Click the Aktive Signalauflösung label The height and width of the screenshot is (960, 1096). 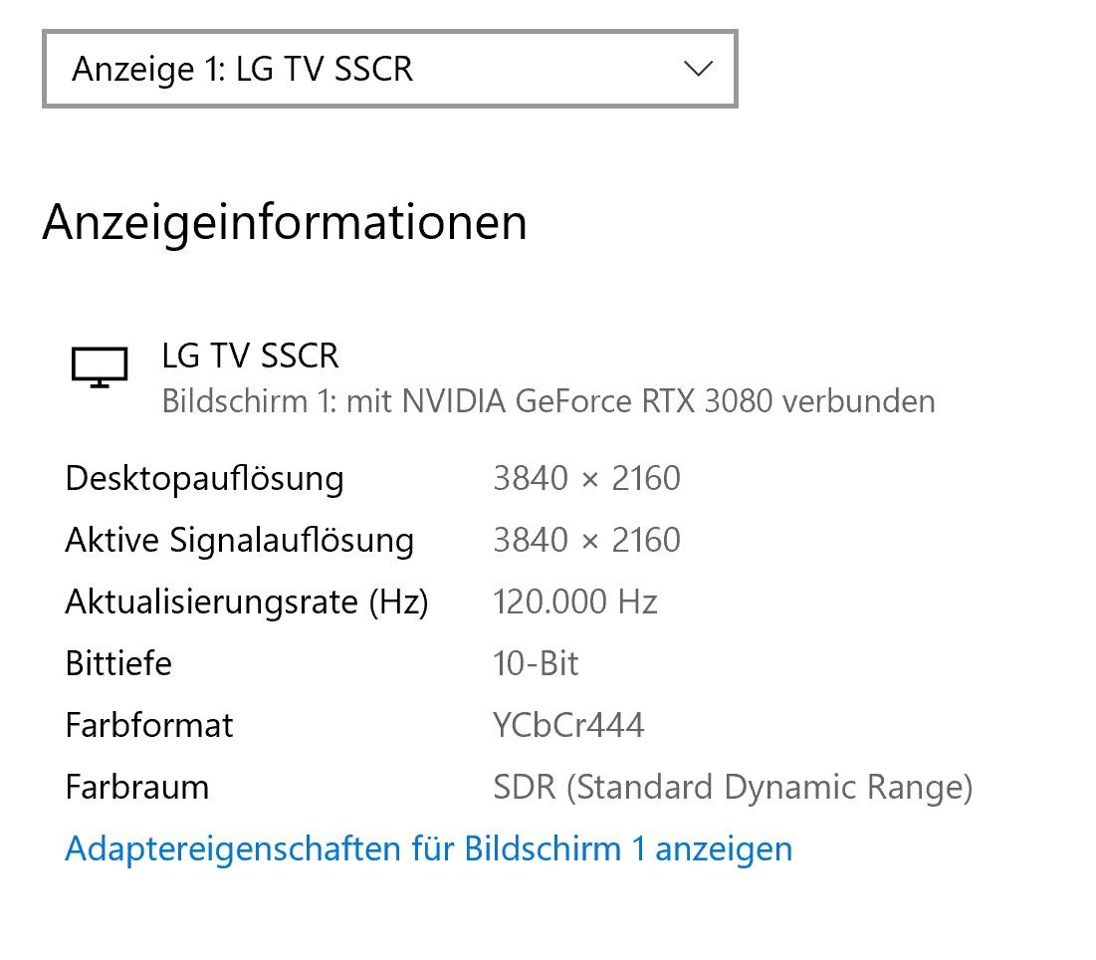click(x=240, y=541)
